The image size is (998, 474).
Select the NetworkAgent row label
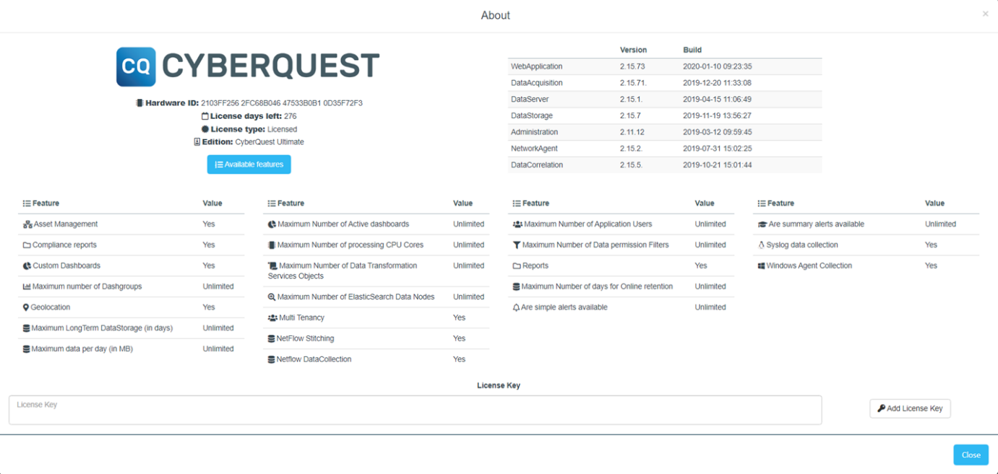coord(534,149)
